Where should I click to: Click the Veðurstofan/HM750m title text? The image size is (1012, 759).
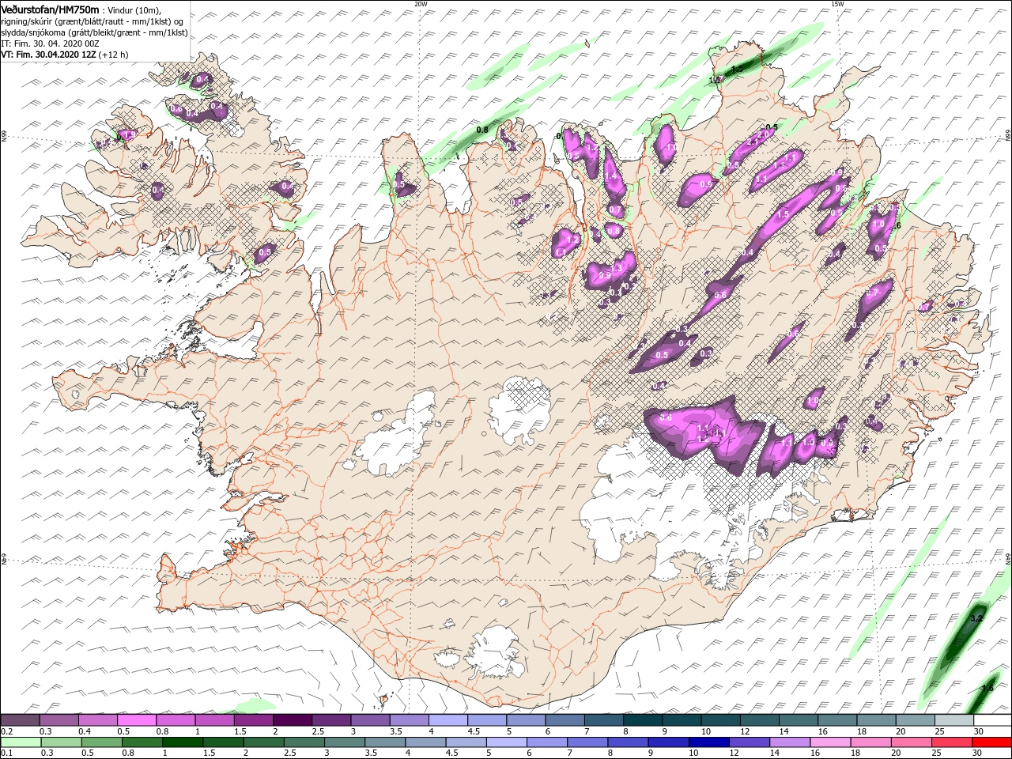(51, 9)
